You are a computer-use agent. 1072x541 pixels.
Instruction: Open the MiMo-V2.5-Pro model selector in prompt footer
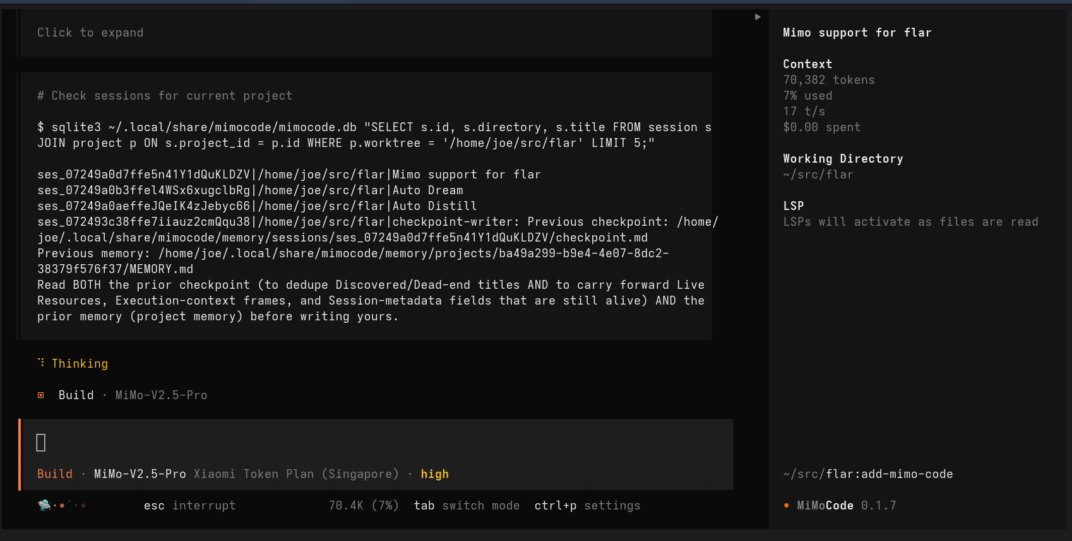tap(140, 474)
